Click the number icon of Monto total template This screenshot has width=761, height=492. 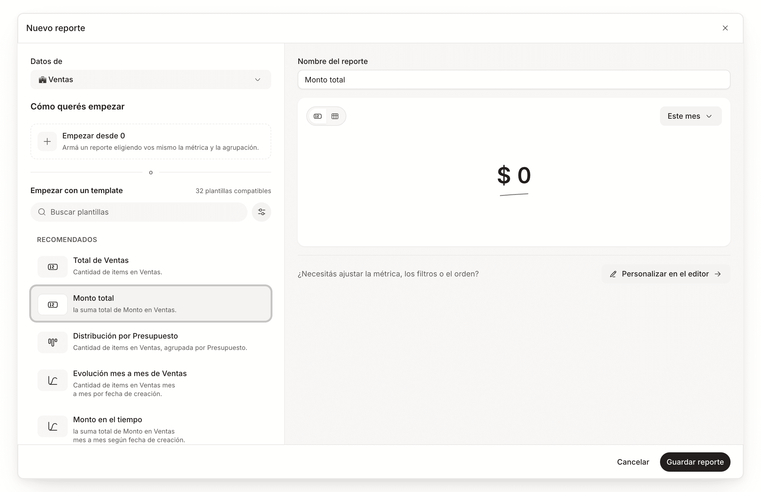pyautogui.click(x=53, y=304)
